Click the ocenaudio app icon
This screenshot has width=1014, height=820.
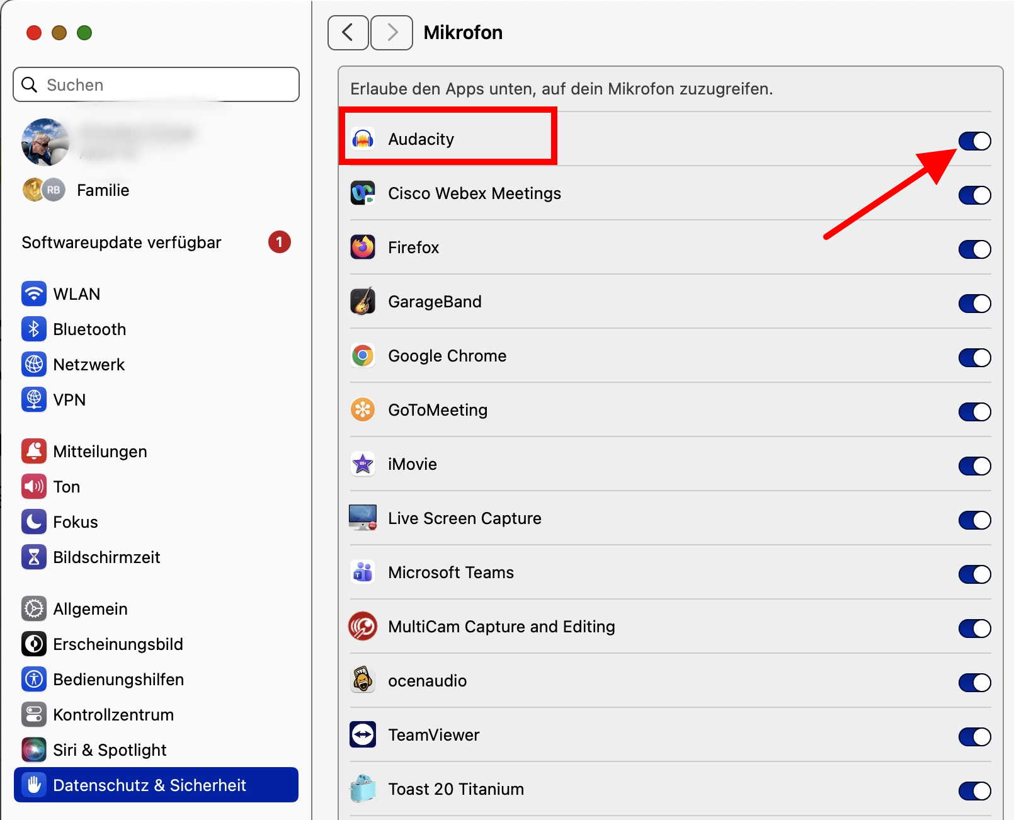(363, 680)
